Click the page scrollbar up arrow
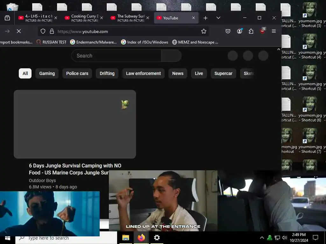Viewport: 326px width, 244px height. click(279, 49)
